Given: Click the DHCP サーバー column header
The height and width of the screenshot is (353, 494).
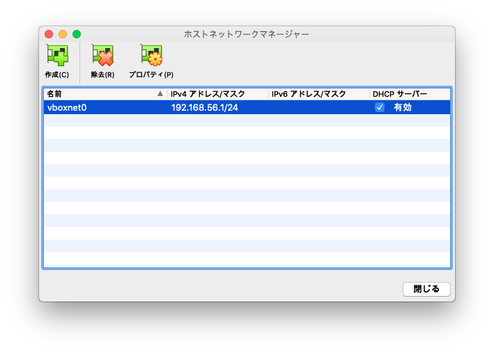Looking at the screenshot, I should pyautogui.click(x=400, y=93).
